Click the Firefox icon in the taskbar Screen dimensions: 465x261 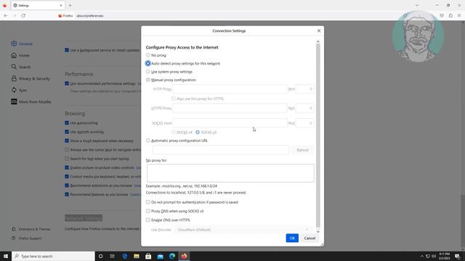[184, 256]
